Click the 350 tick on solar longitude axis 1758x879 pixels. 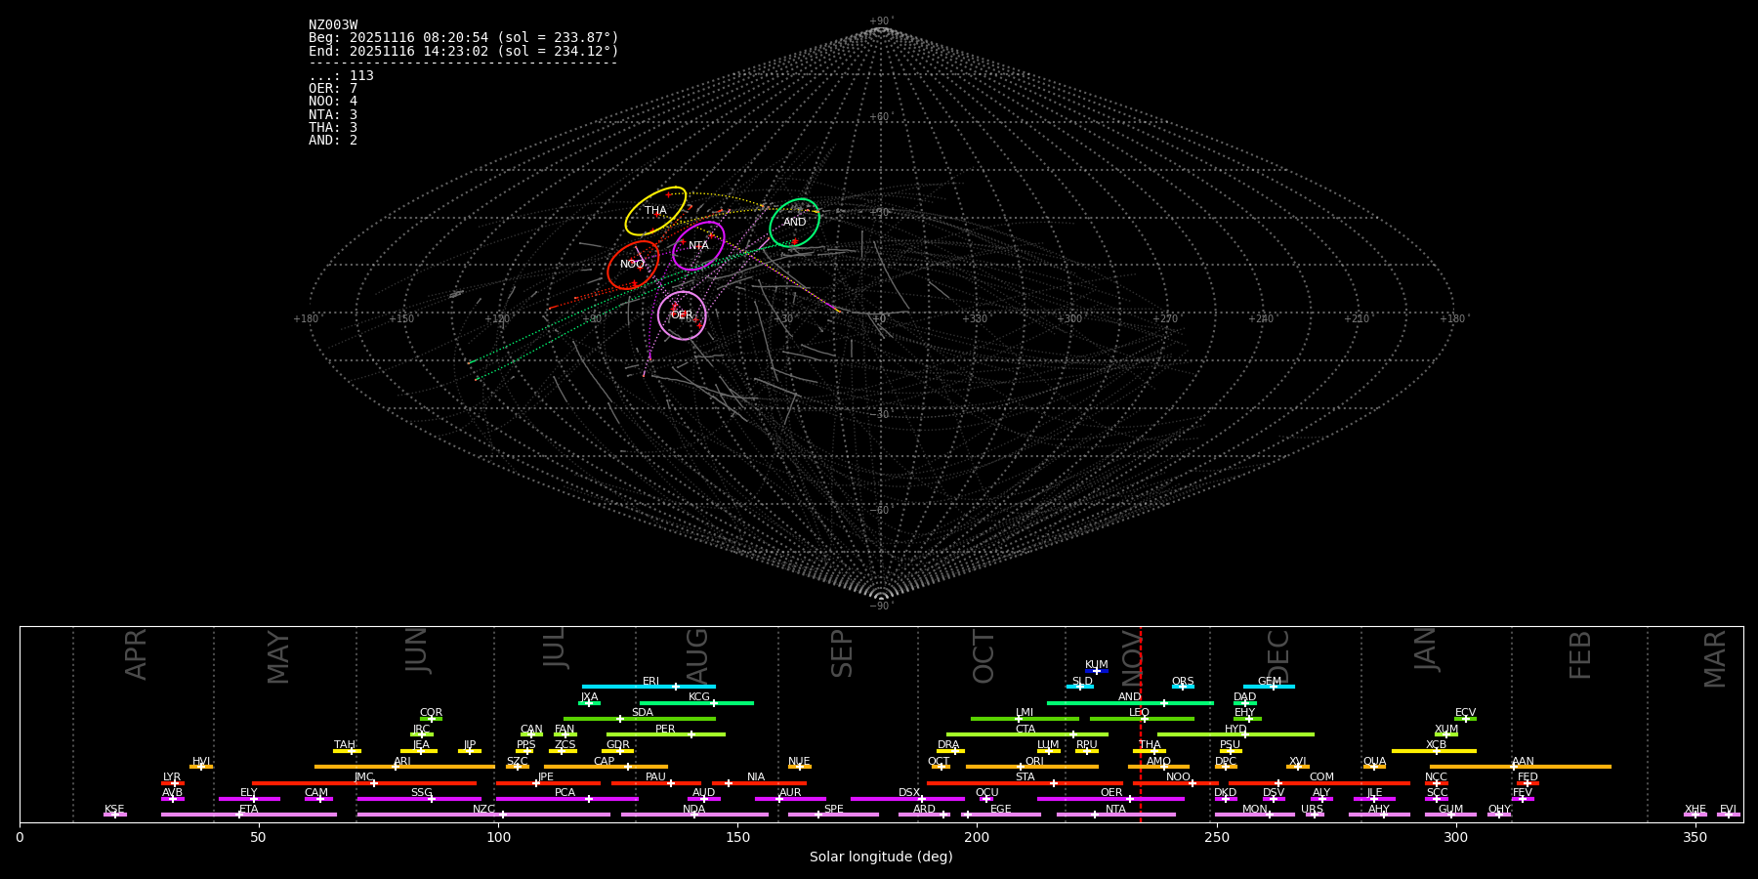pyautogui.click(x=1695, y=837)
